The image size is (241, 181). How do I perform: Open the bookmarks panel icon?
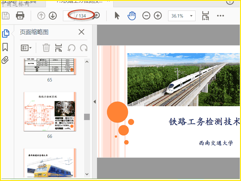tap(5, 47)
